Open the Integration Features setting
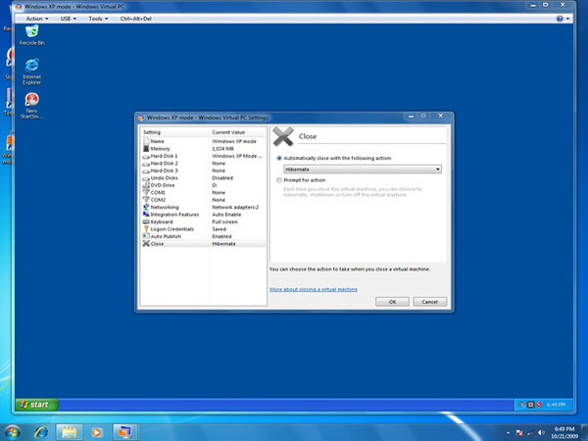This screenshot has width=588, height=441. tap(203, 215)
